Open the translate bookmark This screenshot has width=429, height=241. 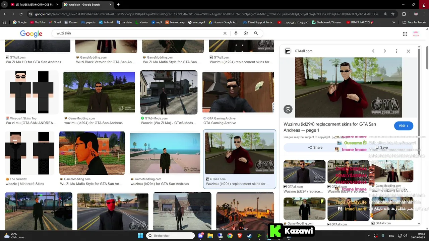(124, 22)
